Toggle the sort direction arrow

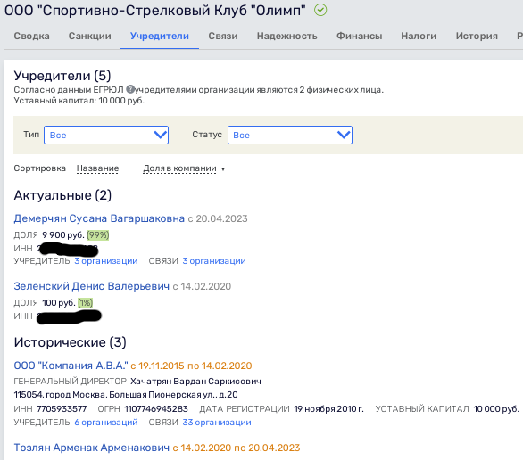[223, 168]
